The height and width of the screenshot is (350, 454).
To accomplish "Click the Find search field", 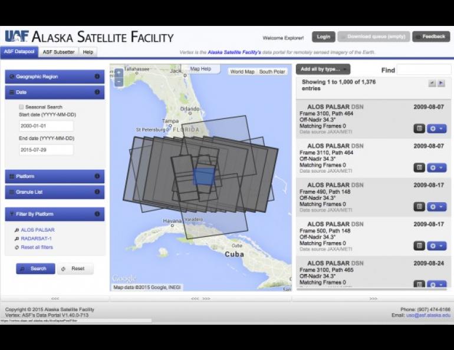I will [424, 70].
